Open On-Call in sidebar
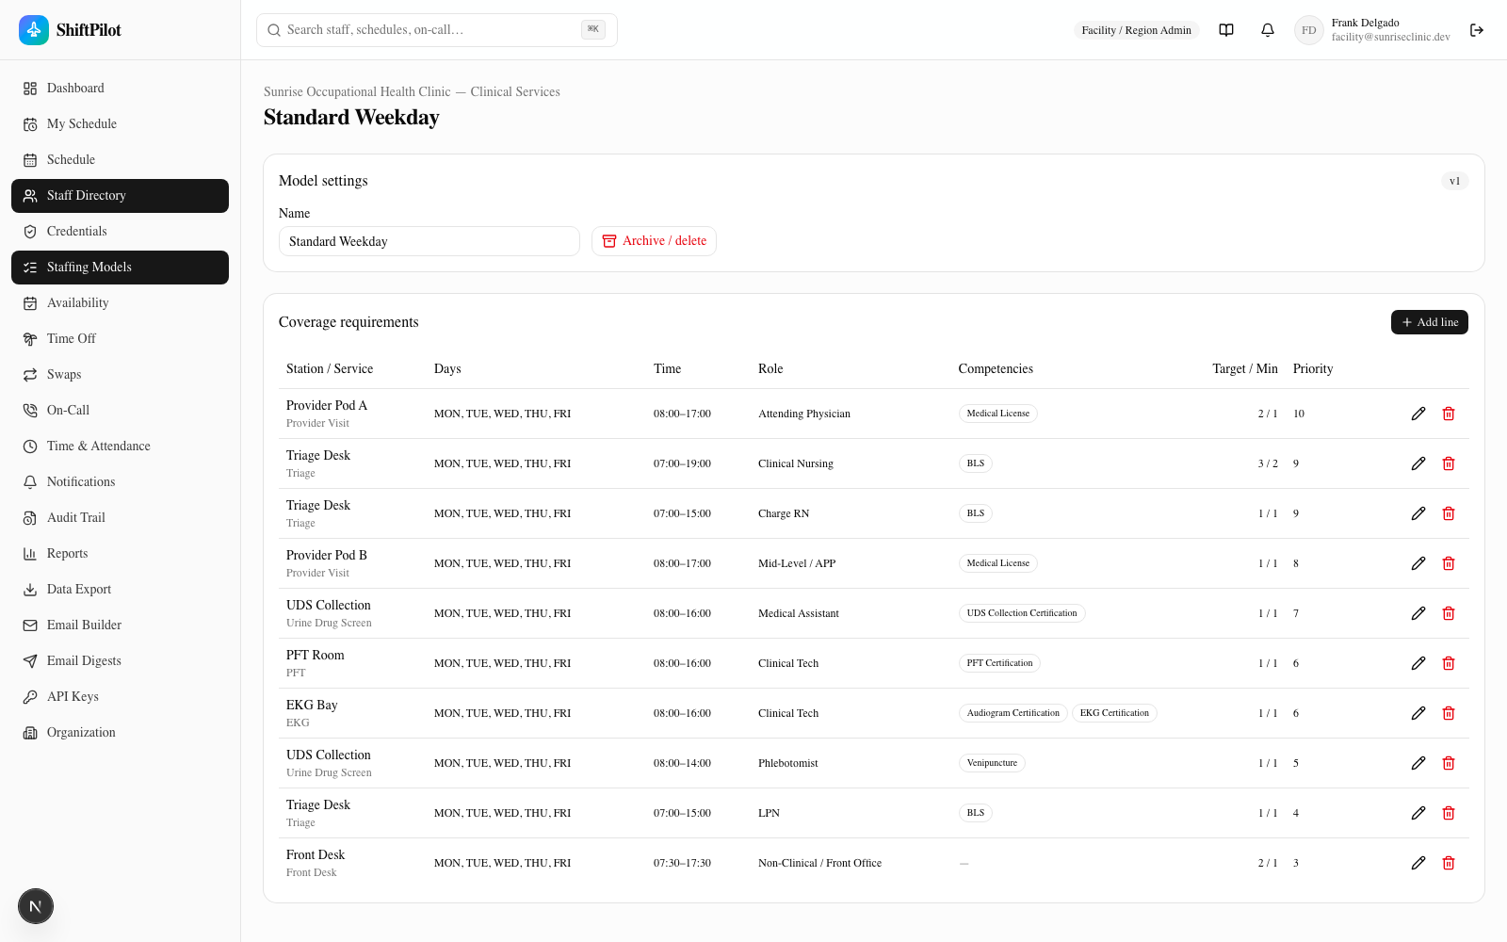Image resolution: width=1507 pixels, height=942 pixels. (x=120, y=411)
